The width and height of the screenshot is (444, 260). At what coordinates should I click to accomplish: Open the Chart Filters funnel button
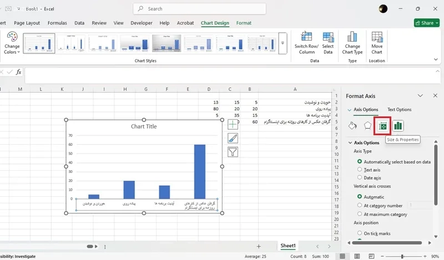coord(233,151)
